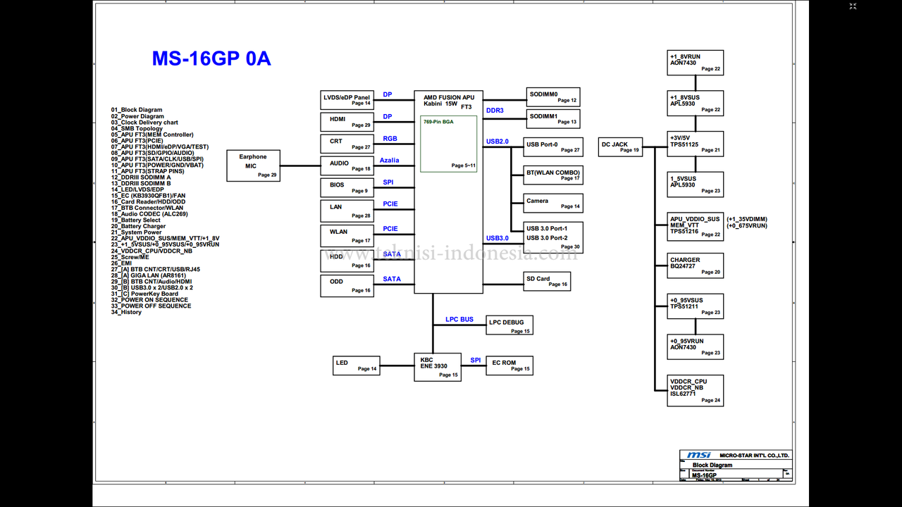Click 'MICRO-STAR INT'L CO.,LTD.' text
The width and height of the screenshot is (902, 507).
tap(754, 456)
